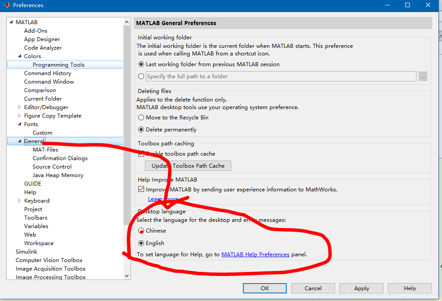Select Chinese desktop language
The image size is (442, 301).
pos(141,231)
